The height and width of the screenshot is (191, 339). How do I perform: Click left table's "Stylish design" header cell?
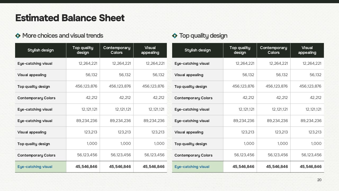point(41,50)
